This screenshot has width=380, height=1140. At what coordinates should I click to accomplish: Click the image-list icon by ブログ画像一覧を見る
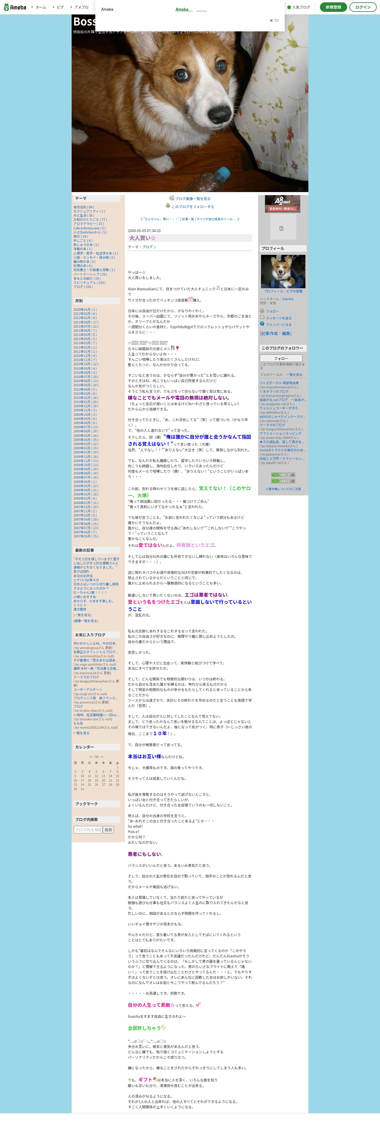click(x=172, y=198)
